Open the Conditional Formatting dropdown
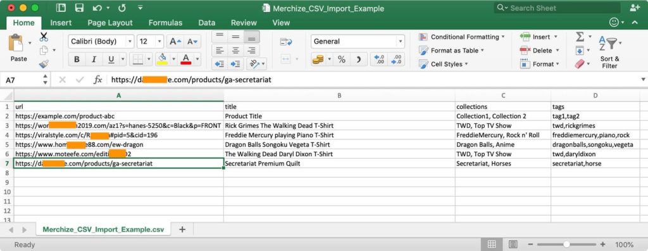The height and width of the screenshot is (251, 648). coord(461,37)
